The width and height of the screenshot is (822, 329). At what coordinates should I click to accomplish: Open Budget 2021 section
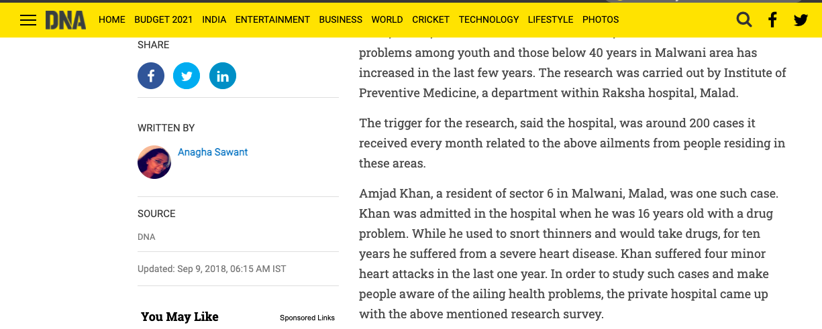pos(163,19)
